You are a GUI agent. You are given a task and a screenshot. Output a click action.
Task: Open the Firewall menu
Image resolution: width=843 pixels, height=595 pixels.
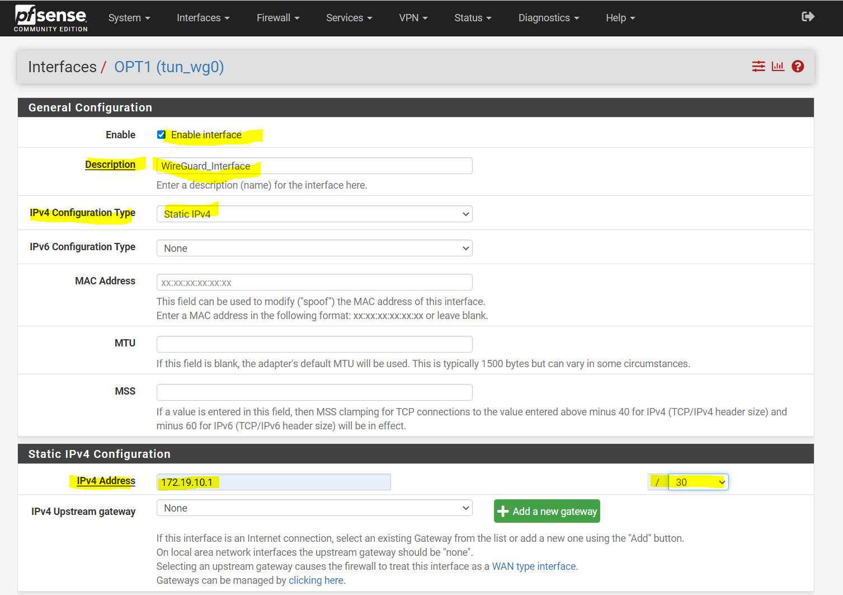coord(277,17)
